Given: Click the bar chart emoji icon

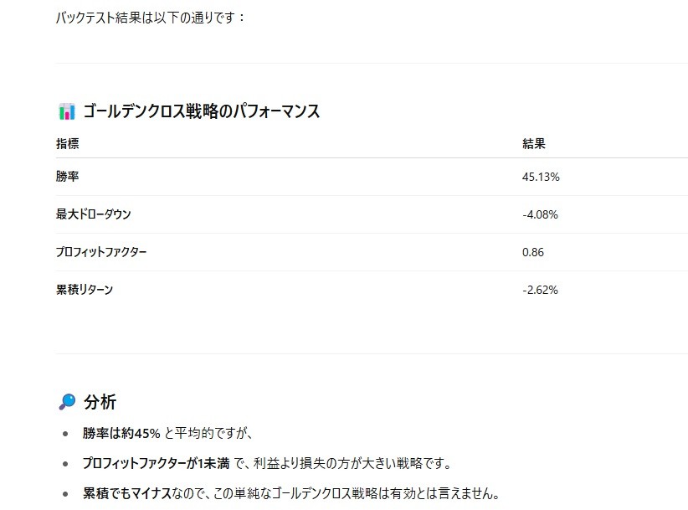Looking at the screenshot, I should click(67, 111).
